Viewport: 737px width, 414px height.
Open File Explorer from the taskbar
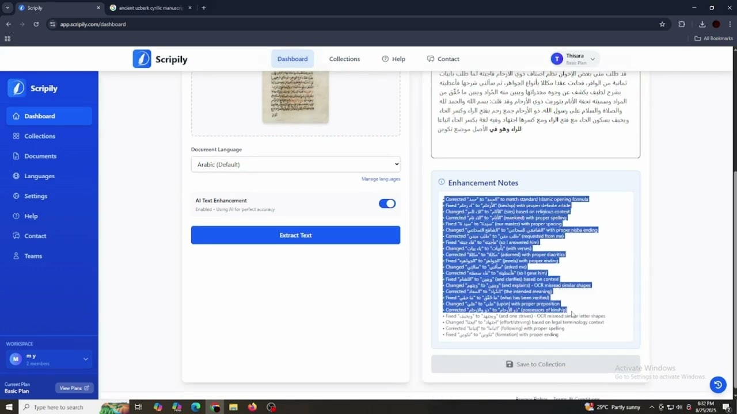233,407
